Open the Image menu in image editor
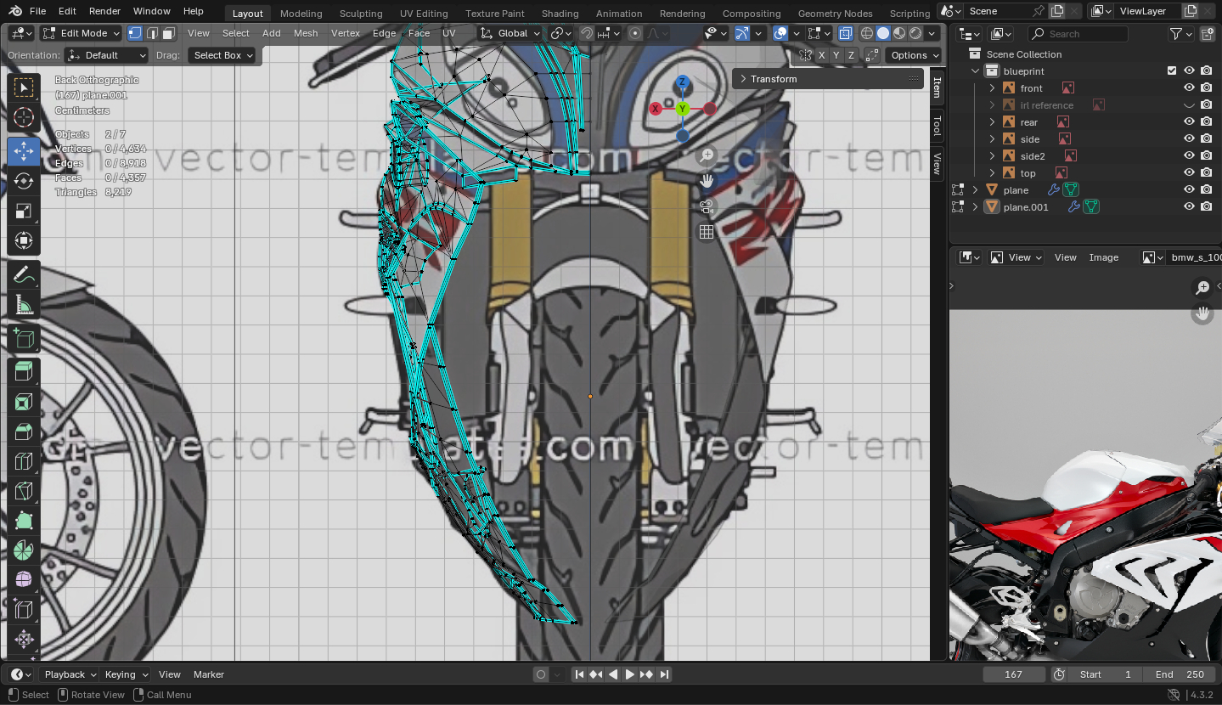 pyautogui.click(x=1104, y=257)
